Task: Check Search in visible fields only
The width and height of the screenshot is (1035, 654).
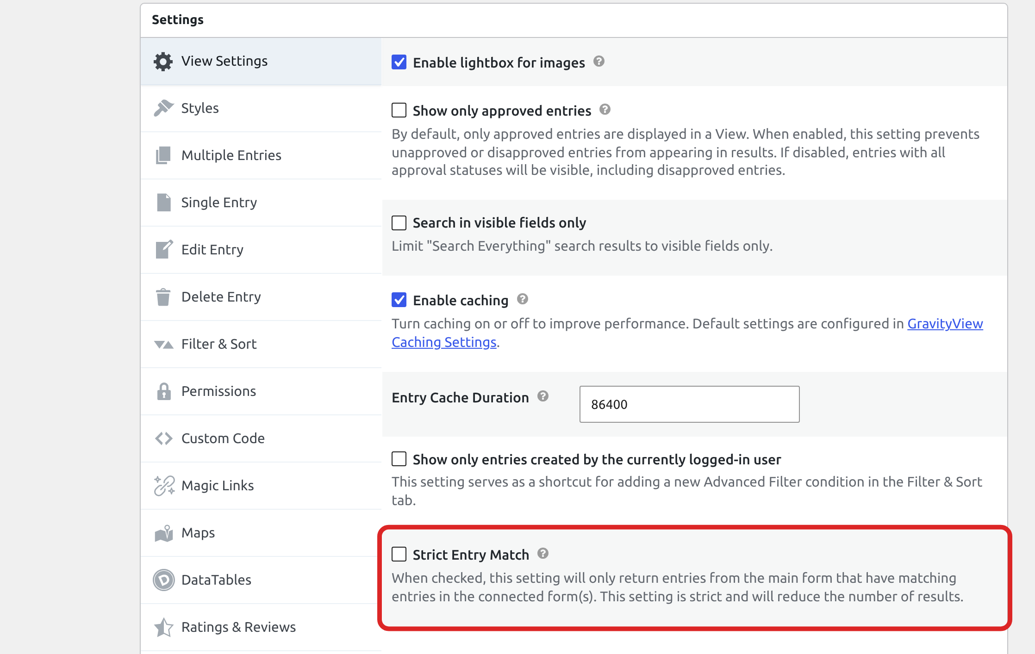Action: coord(399,223)
